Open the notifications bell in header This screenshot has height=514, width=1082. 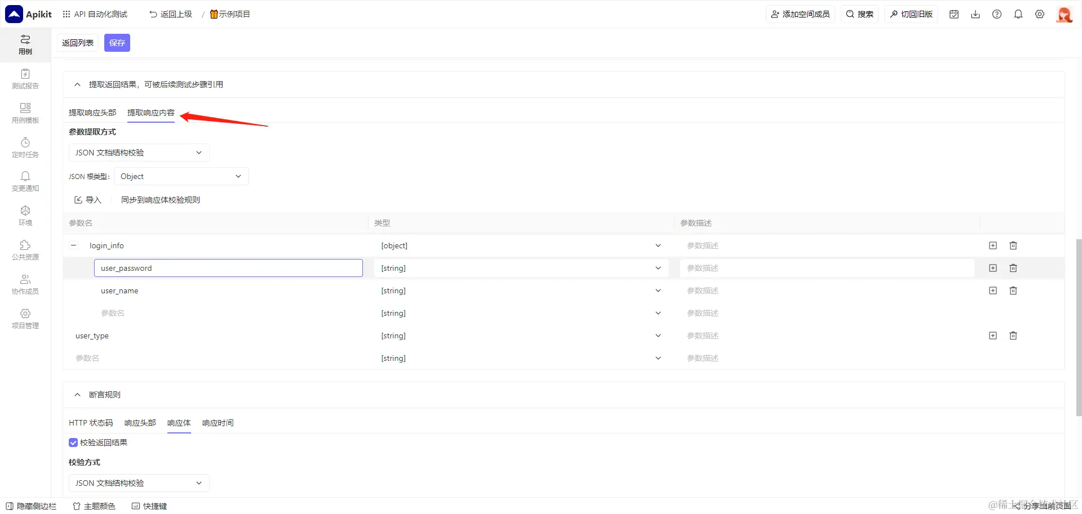click(x=1018, y=14)
